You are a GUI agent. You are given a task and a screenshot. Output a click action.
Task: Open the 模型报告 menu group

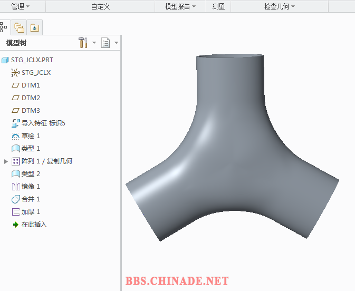pos(180,6)
